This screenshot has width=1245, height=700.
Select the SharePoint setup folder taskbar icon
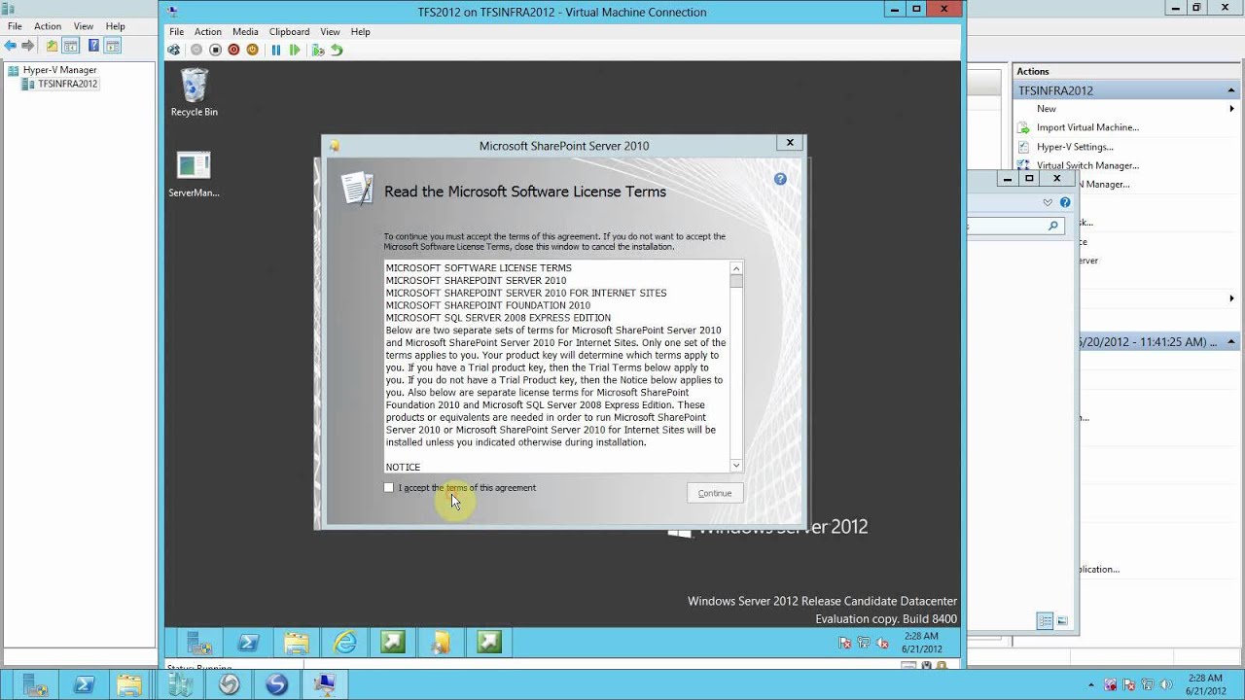click(441, 643)
